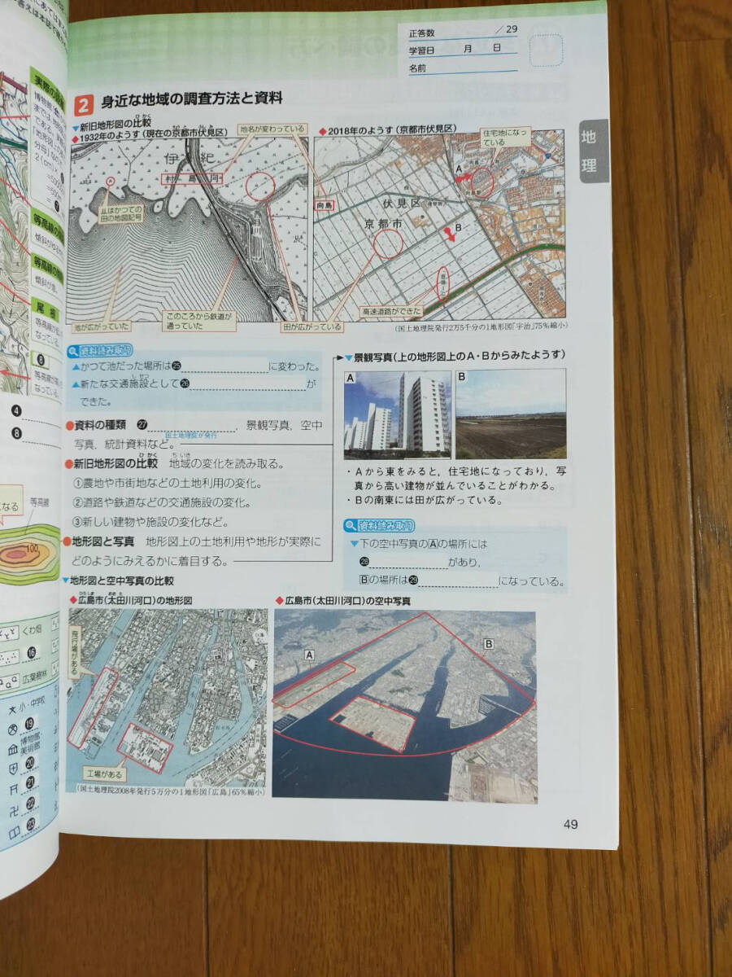732x977 pixels.
Task: Open the 広島市 topographic map image
Action: (166, 699)
